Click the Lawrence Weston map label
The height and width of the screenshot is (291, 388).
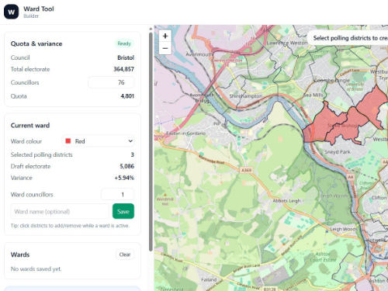(287, 43)
